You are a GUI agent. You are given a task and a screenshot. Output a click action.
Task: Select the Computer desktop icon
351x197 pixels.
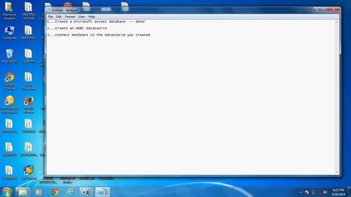pyautogui.click(x=9, y=33)
